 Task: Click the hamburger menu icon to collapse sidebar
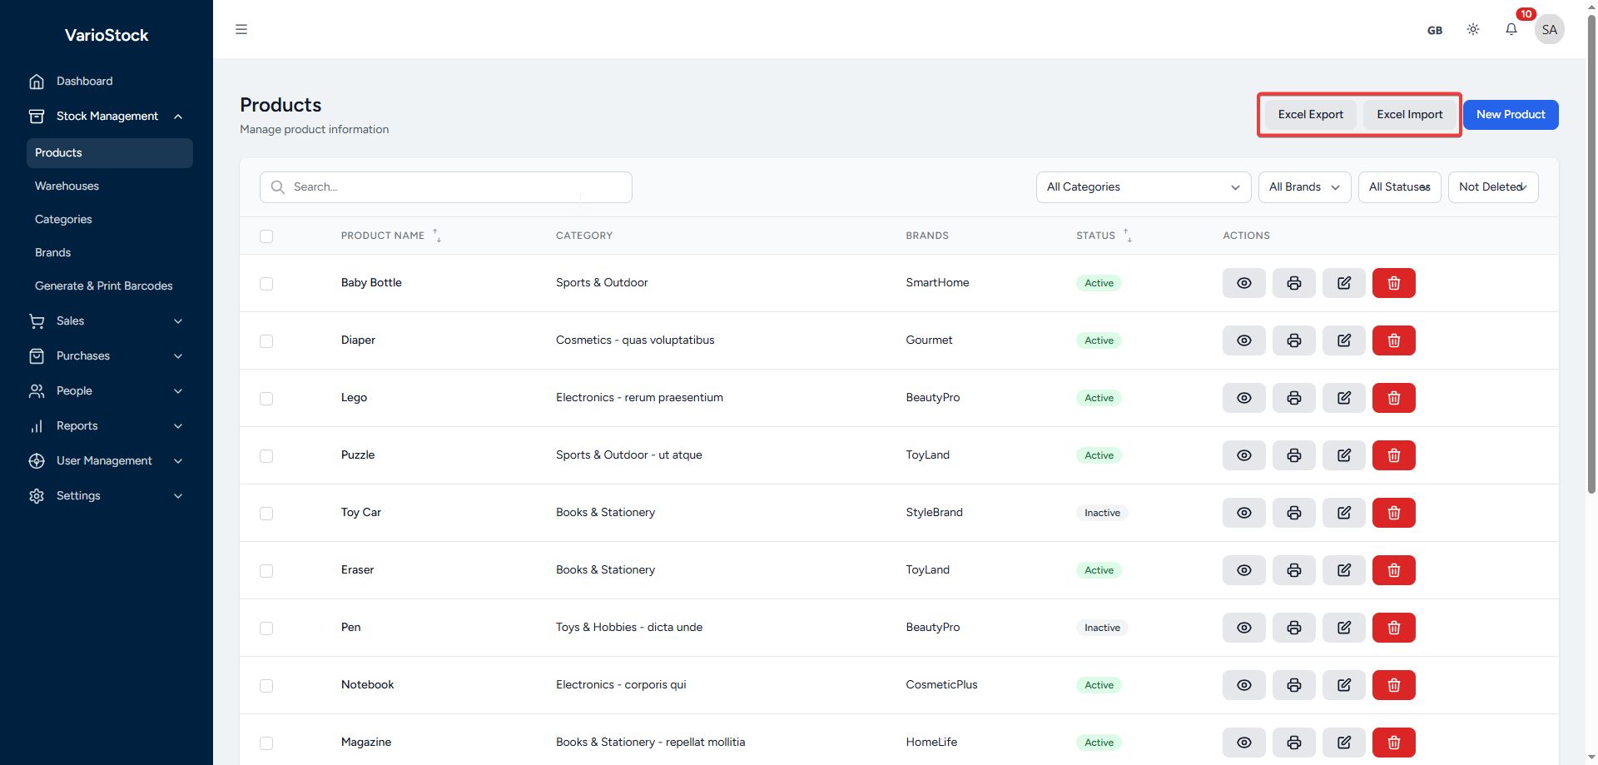(x=241, y=30)
